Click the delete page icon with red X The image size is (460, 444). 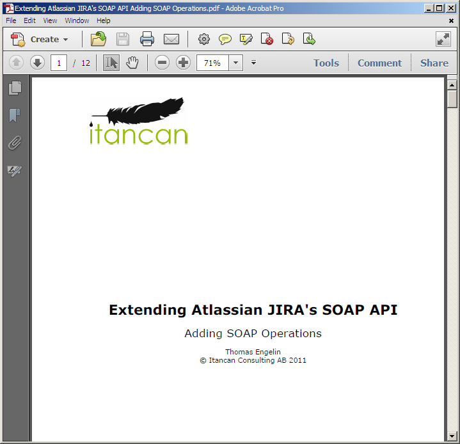click(267, 39)
